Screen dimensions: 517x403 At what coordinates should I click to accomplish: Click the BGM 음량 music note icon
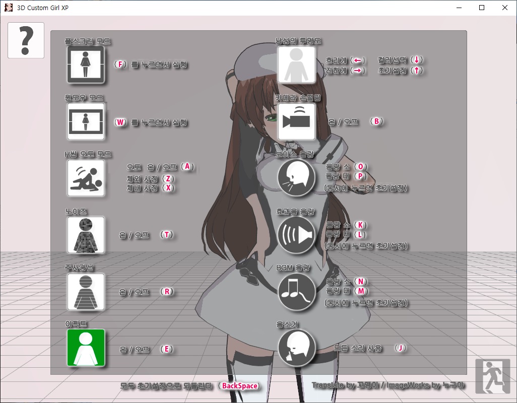(296, 291)
